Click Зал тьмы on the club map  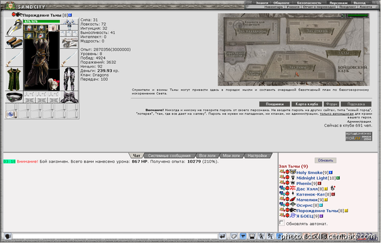click(x=298, y=68)
